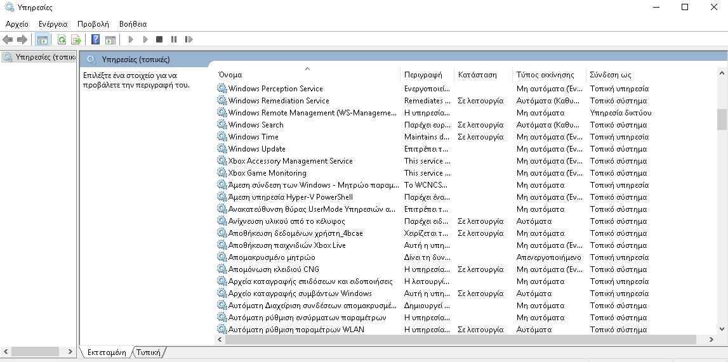728x362 pixels.
Task: Open Help via the blue question mark icon
Action: (95, 40)
